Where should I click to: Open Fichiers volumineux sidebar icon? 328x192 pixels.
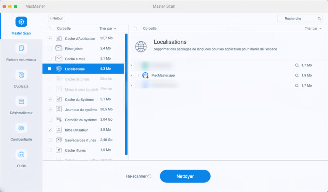(x=21, y=48)
